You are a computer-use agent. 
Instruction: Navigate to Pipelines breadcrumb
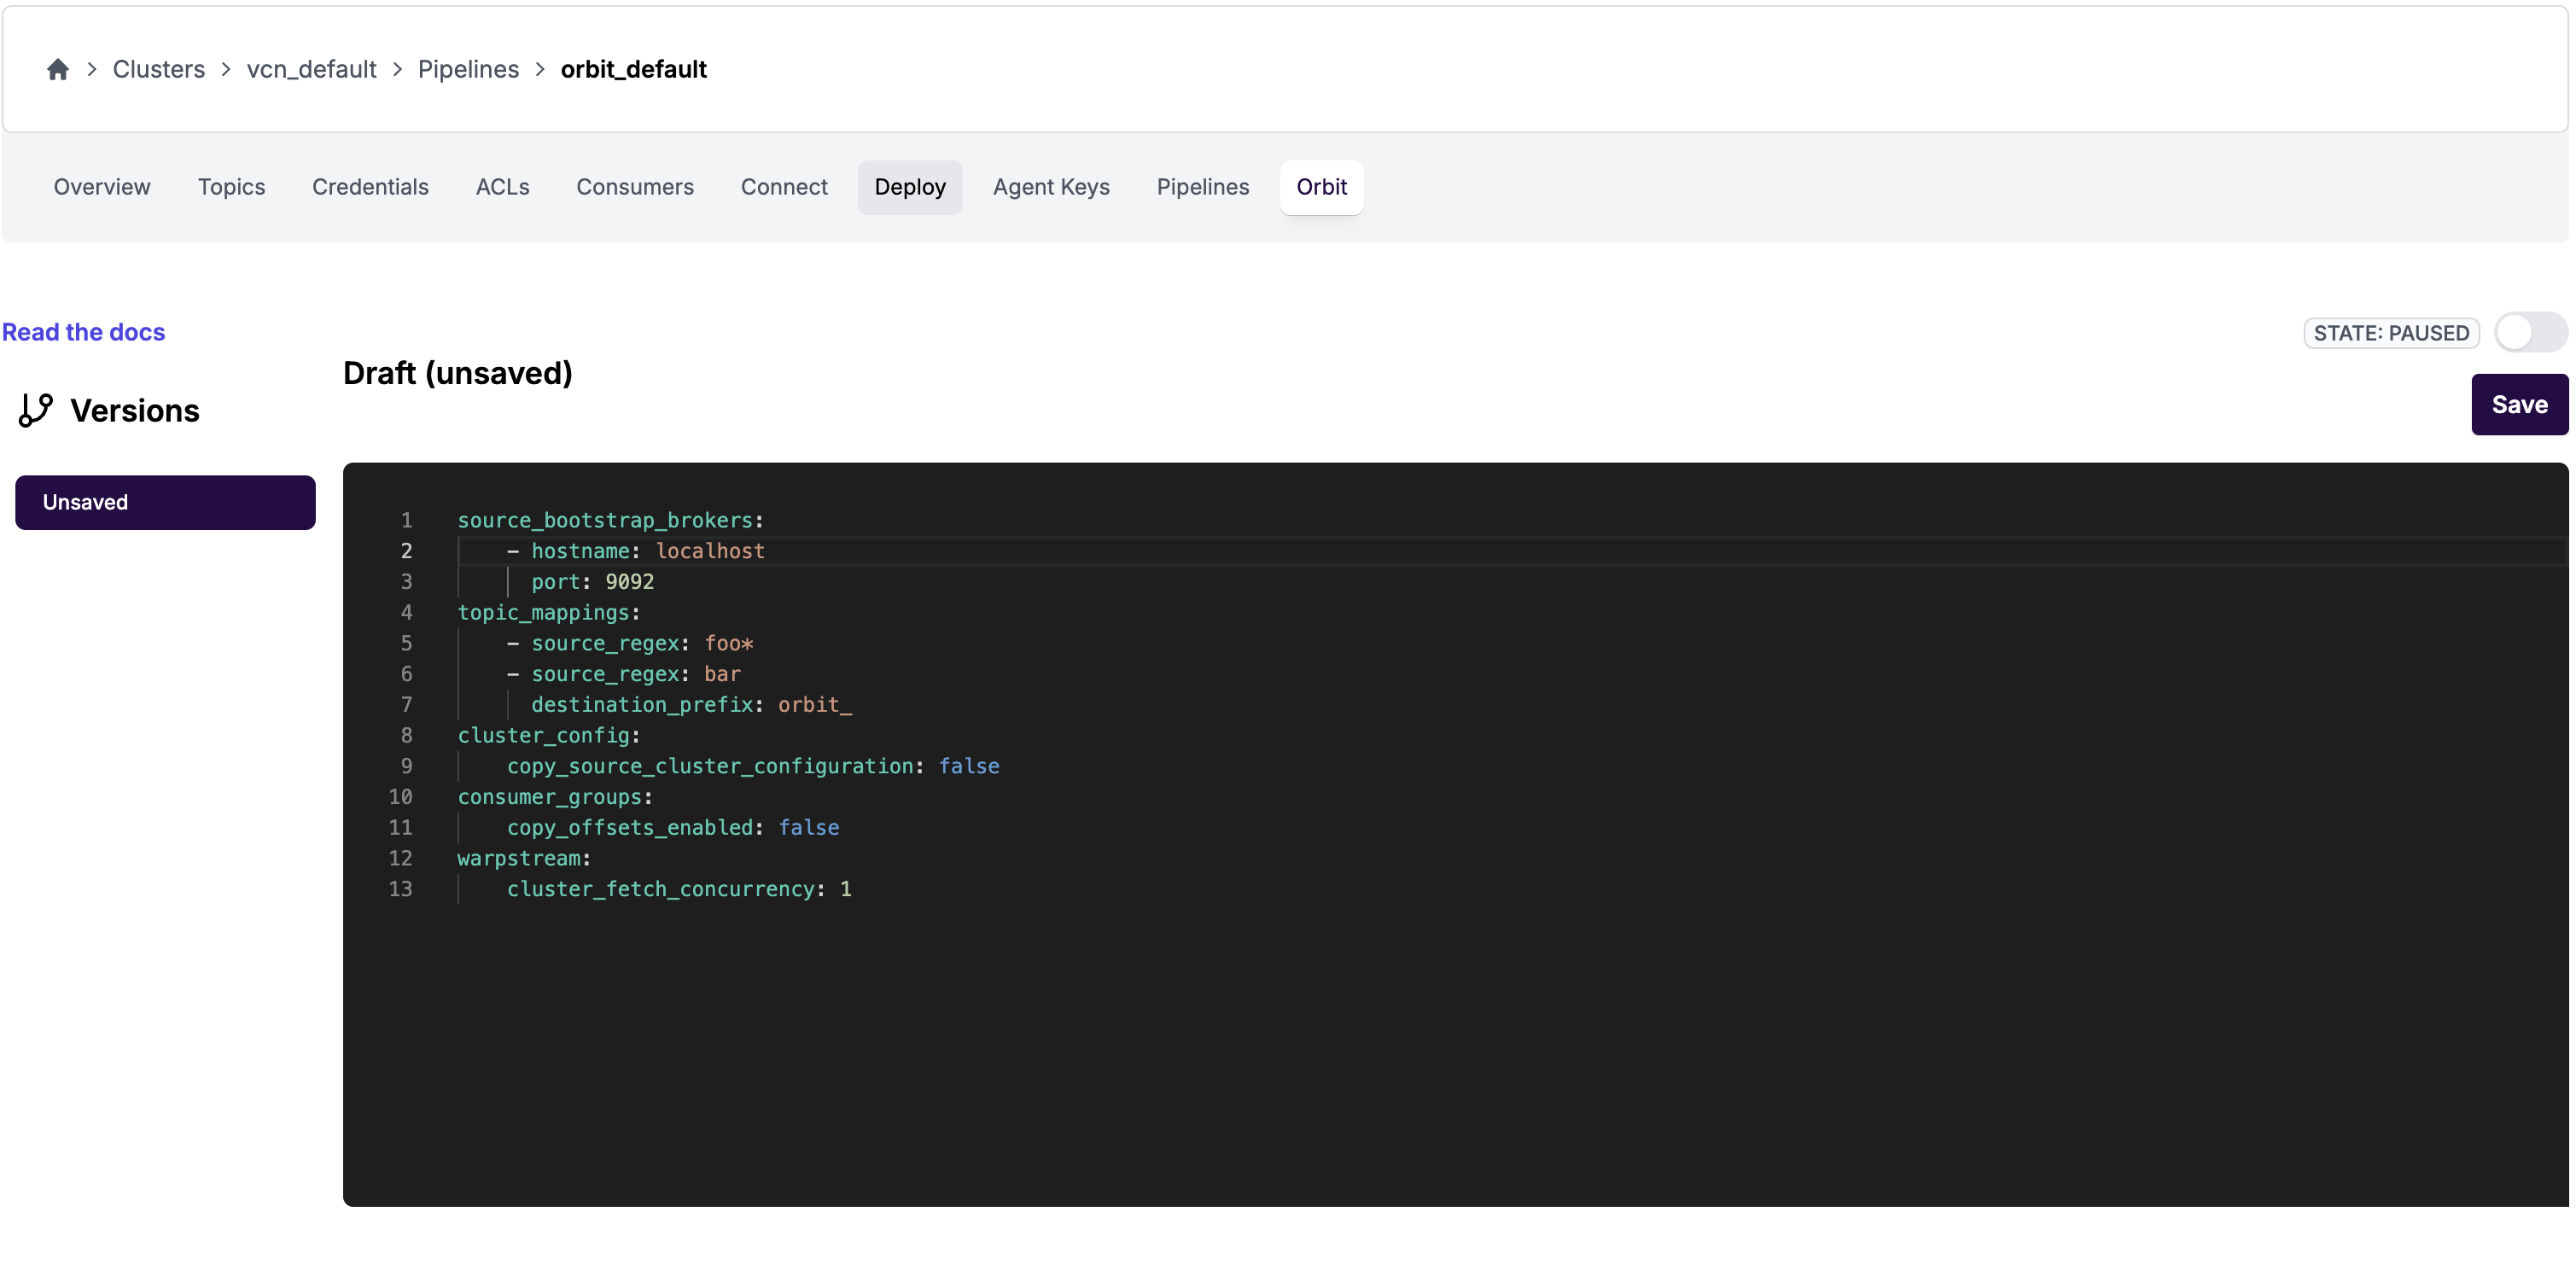(468, 69)
